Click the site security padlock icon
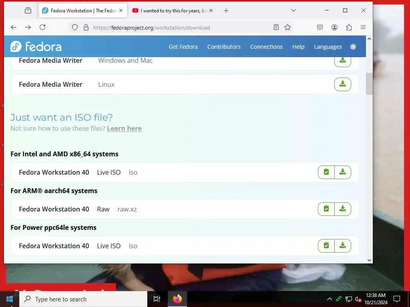 (86, 27)
